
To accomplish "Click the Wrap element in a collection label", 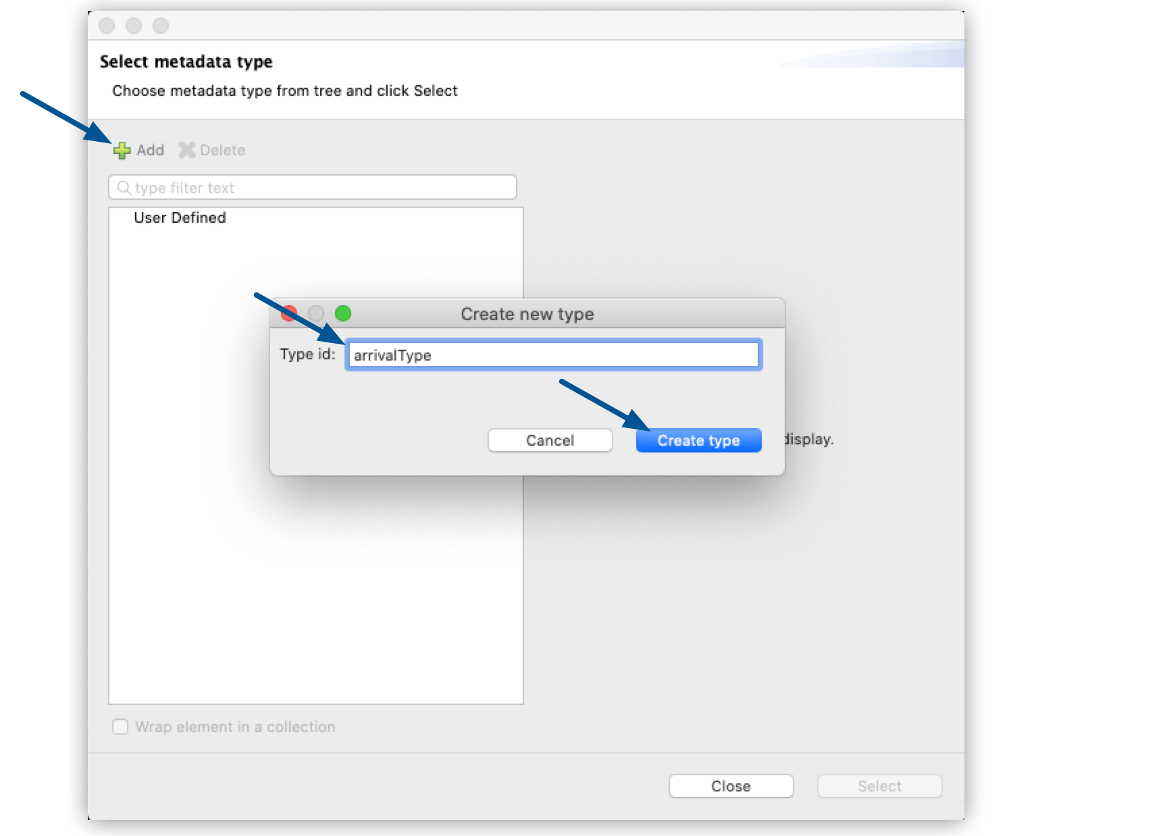I will (x=235, y=727).
